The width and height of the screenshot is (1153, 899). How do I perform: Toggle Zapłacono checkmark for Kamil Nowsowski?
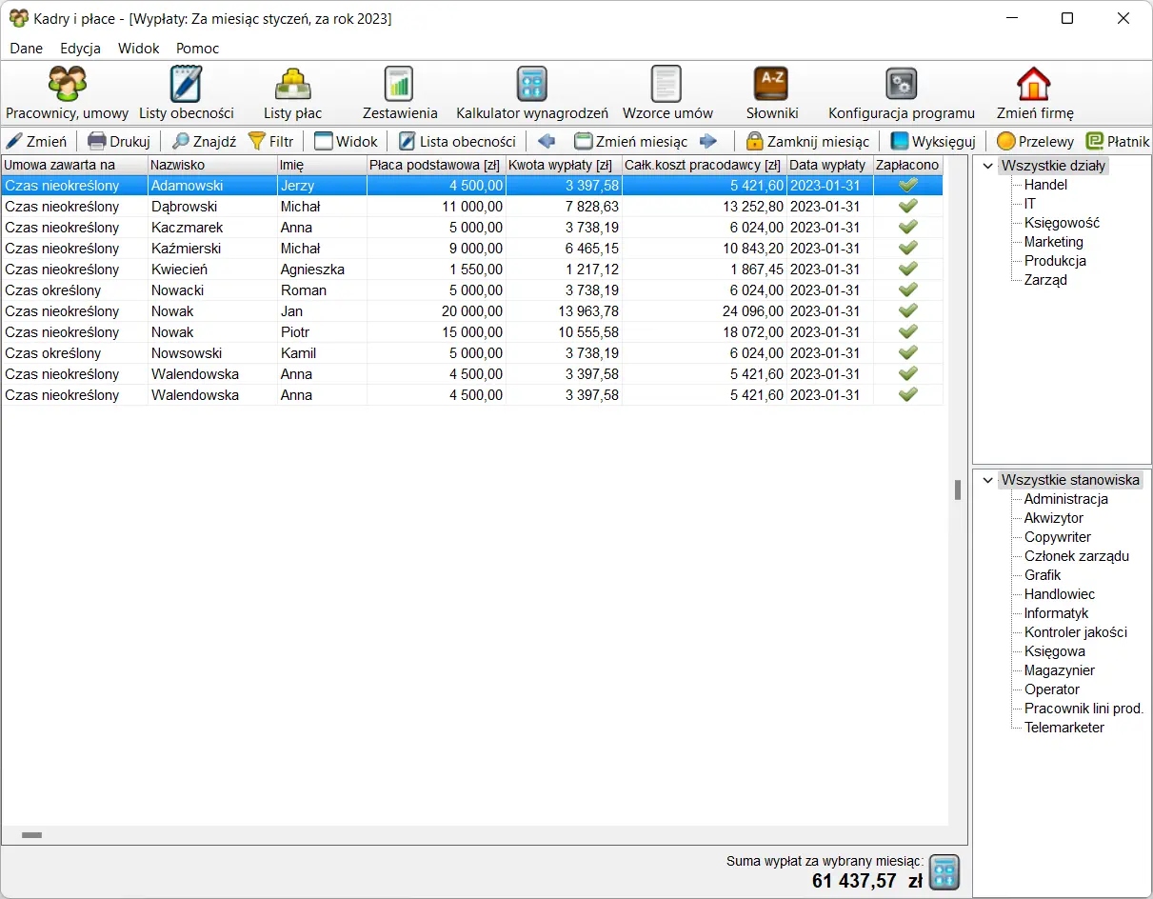tap(907, 353)
